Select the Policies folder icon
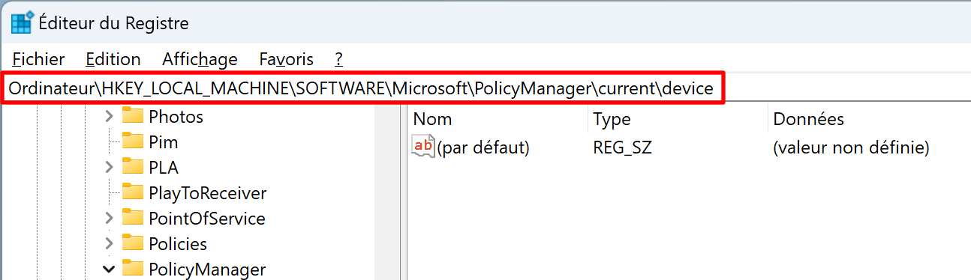 (x=133, y=243)
